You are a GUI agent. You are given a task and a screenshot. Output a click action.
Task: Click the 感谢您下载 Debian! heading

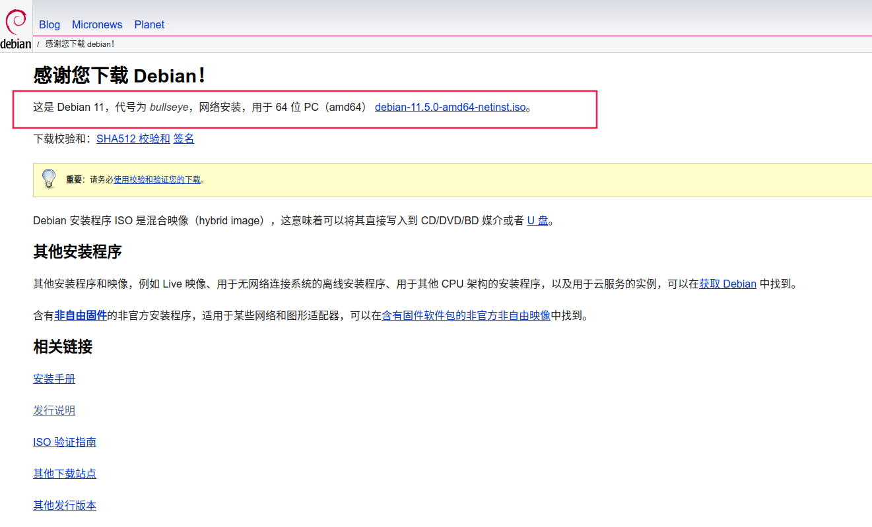tap(120, 76)
